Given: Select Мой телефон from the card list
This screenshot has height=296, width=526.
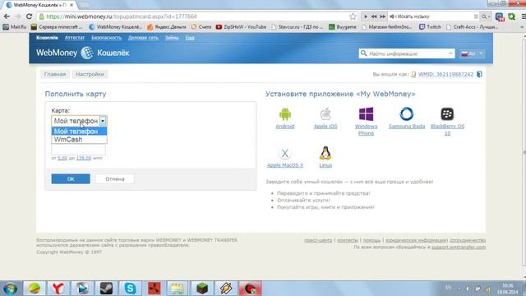Looking at the screenshot, I should (x=79, y=132).
